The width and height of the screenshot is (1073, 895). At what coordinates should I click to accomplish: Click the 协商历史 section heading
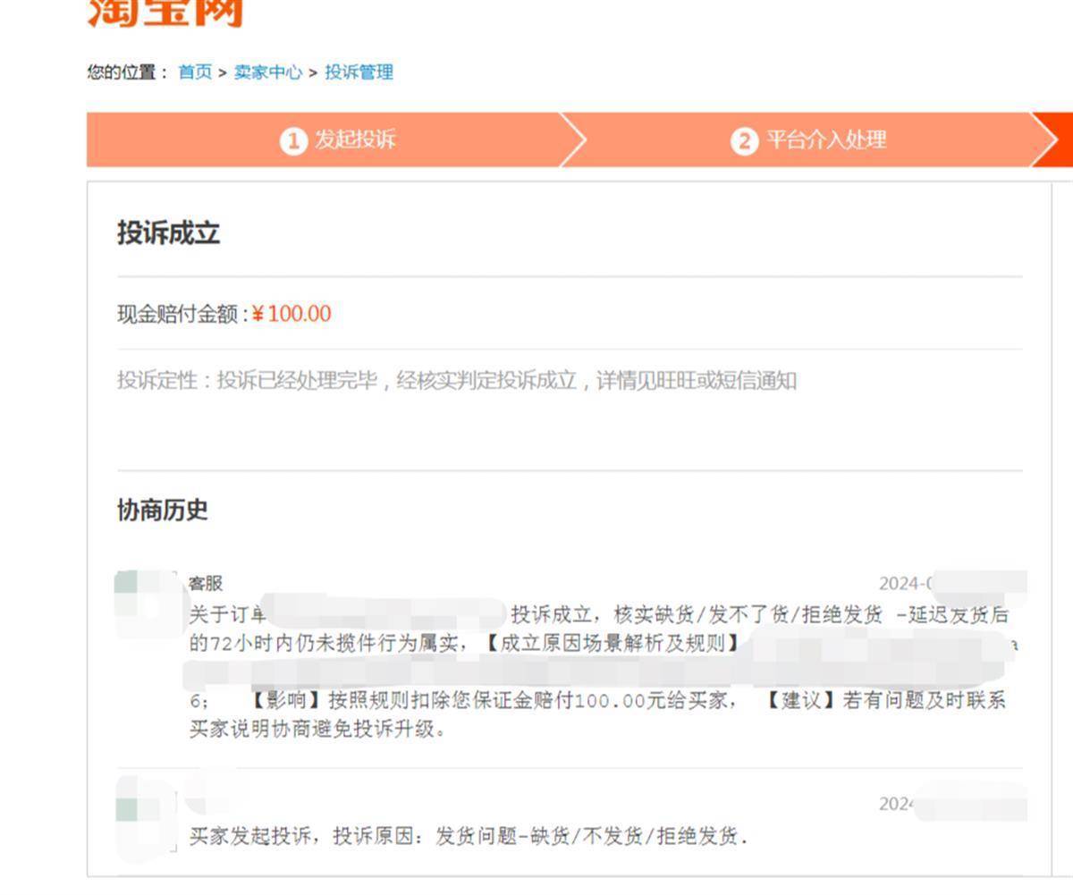click(x=162, y=510)
